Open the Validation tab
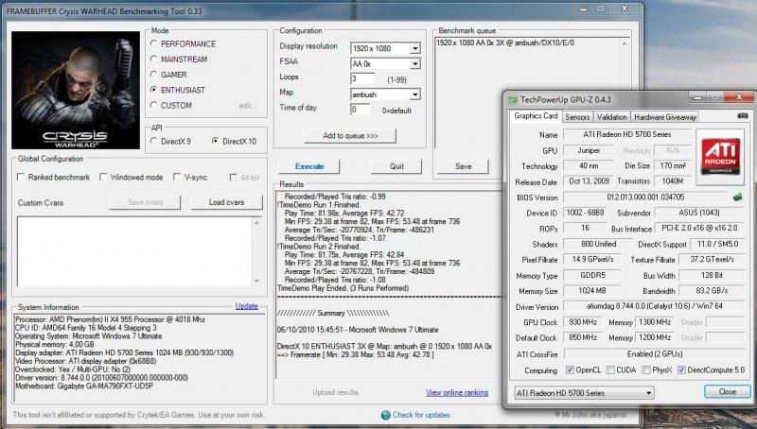The height and width of the screenshot is (429, 757). [x=612, y=117]
